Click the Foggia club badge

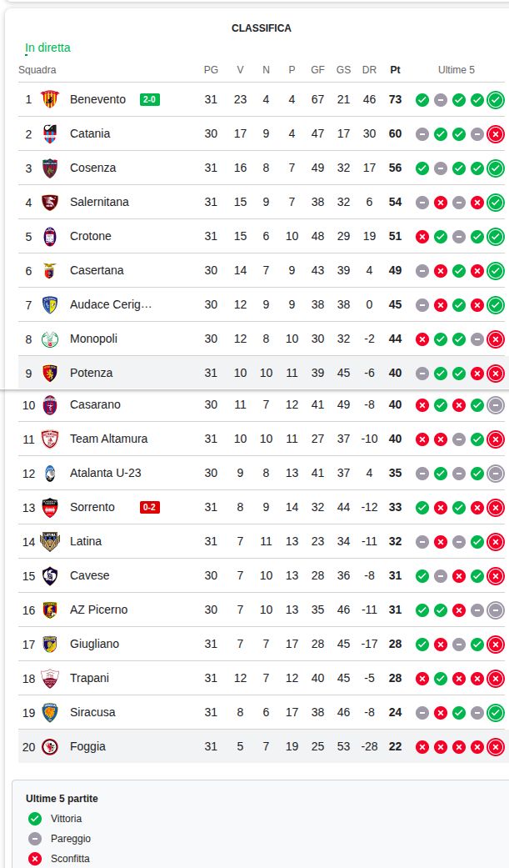pyautogui.click(x=50, y=746)
